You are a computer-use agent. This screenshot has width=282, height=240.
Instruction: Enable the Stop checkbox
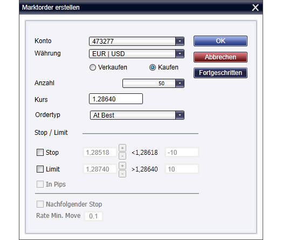(x=40, y=153)
